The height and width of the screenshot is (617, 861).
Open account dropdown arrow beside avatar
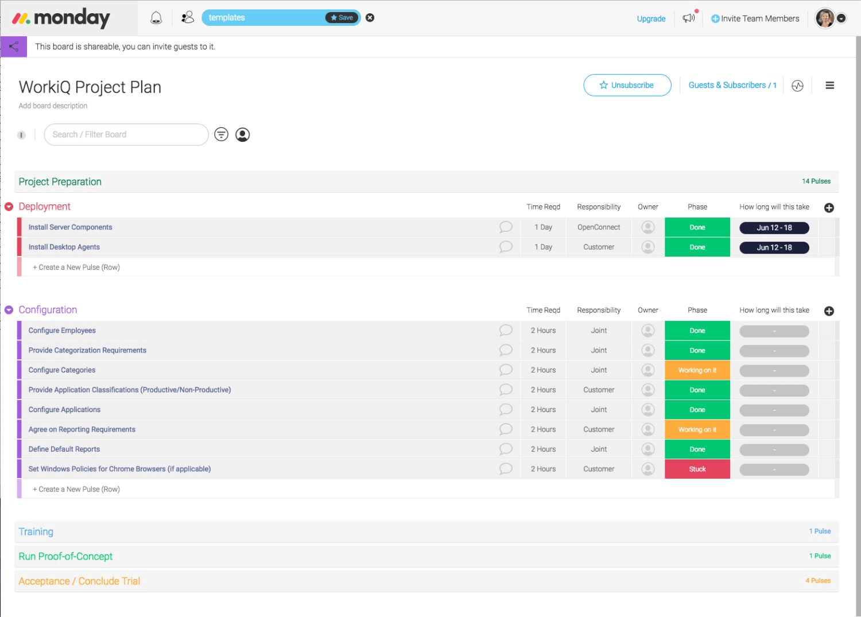(x=841, y=18)
